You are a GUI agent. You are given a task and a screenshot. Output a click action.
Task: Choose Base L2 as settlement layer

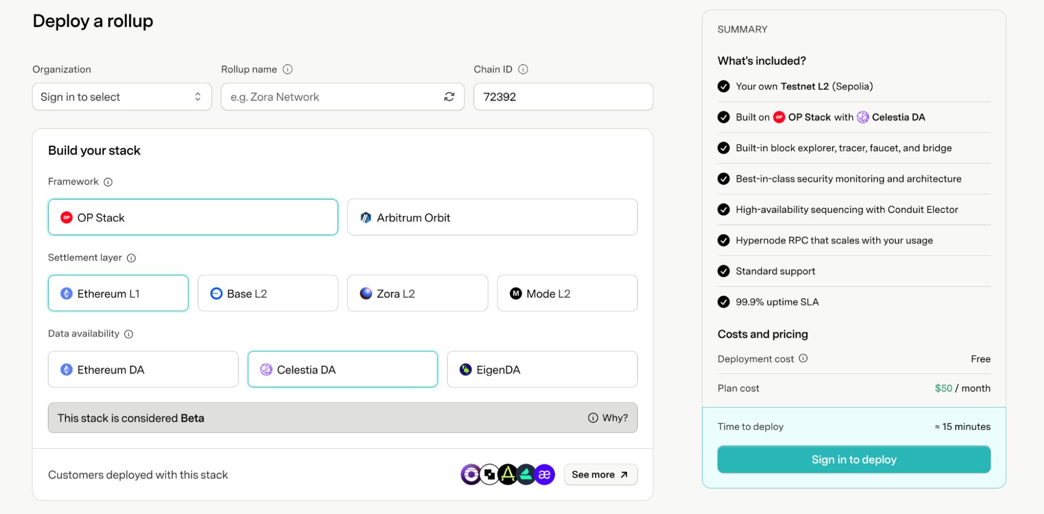point(268,294)
